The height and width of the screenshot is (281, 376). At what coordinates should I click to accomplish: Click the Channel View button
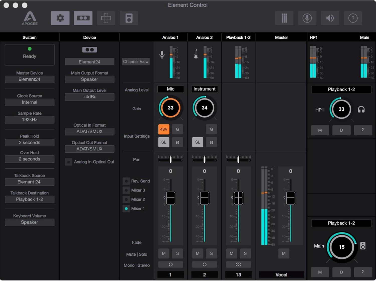(x=136, y=62)
